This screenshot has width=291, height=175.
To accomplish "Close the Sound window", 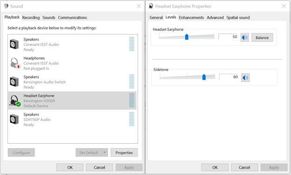I will 139,6.
